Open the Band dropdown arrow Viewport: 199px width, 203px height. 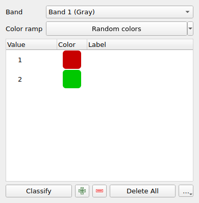click(187, 12)
